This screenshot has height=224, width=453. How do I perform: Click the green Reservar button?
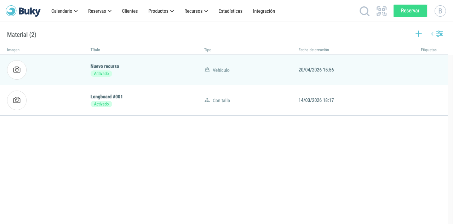410,11
